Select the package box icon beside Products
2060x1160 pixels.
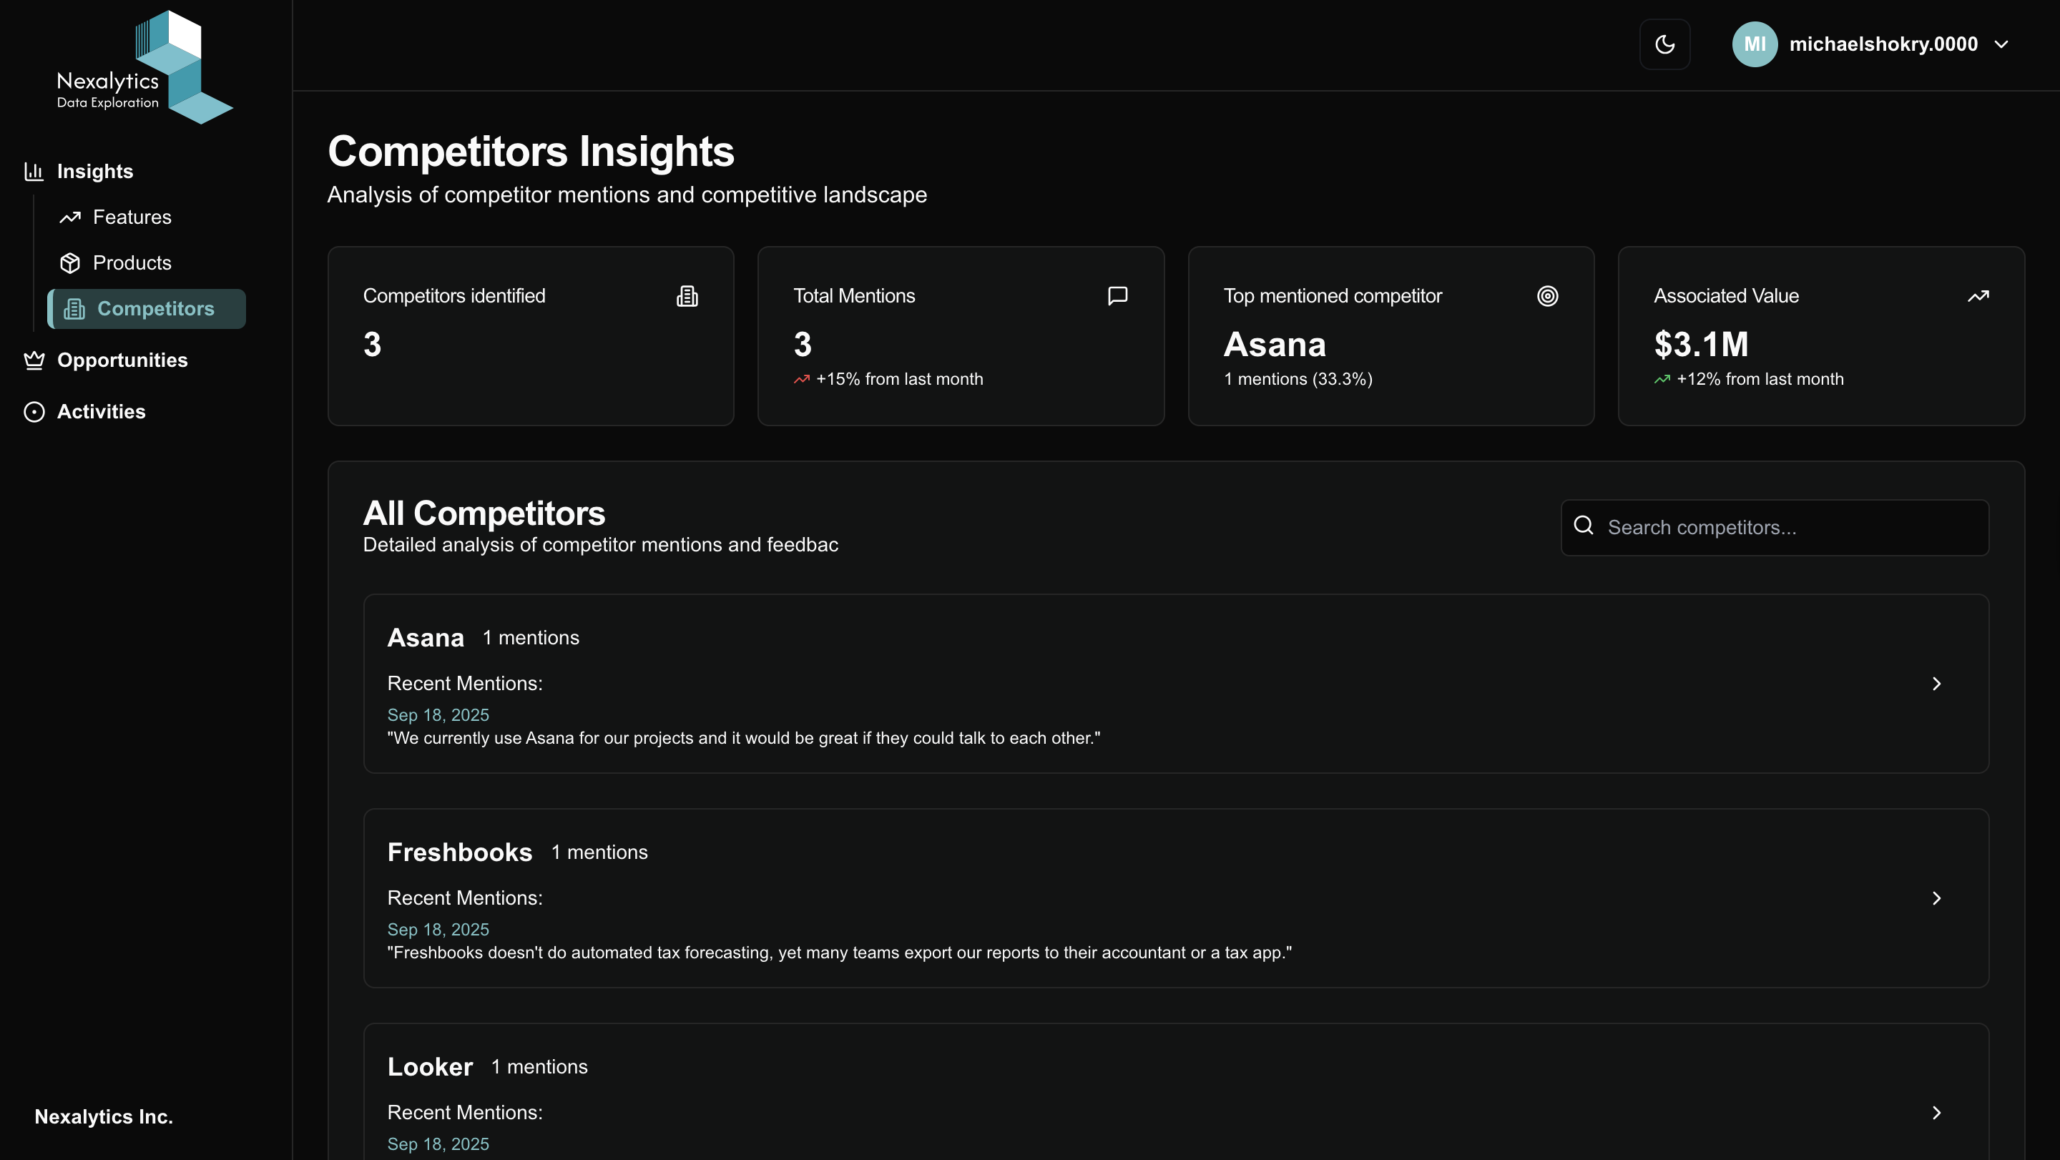click(x=70, y=262)
